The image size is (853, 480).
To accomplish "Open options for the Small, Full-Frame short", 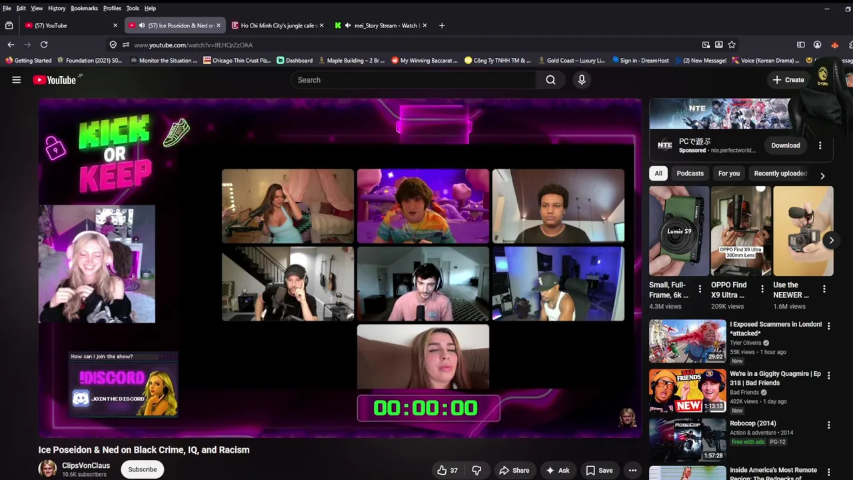I will 700,289.
